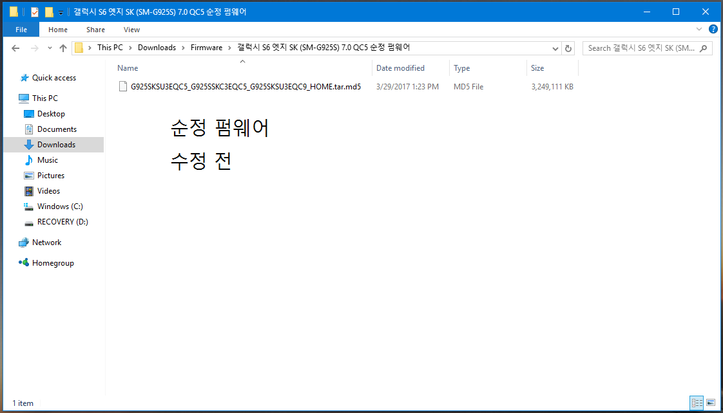Click the search magnifier icon
The image size is (723, 413).
coord(704,48)
